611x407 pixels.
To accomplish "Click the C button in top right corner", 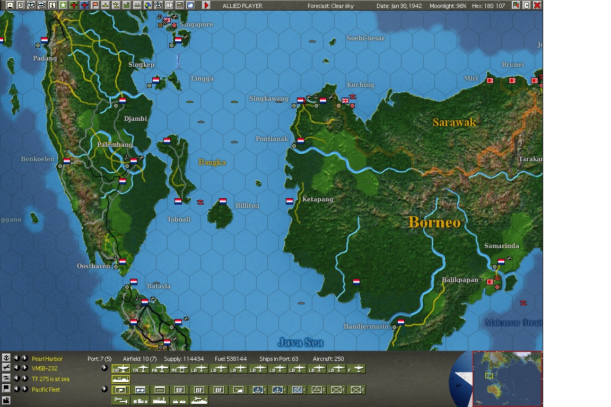I will (526, 5).
